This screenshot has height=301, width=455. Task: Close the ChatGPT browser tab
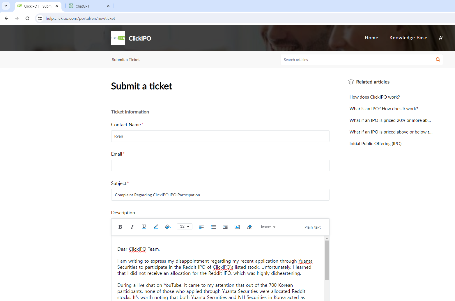108,6
